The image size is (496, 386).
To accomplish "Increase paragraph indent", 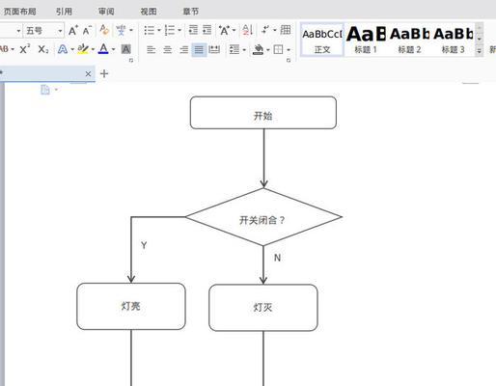I will tap(207, 30).
